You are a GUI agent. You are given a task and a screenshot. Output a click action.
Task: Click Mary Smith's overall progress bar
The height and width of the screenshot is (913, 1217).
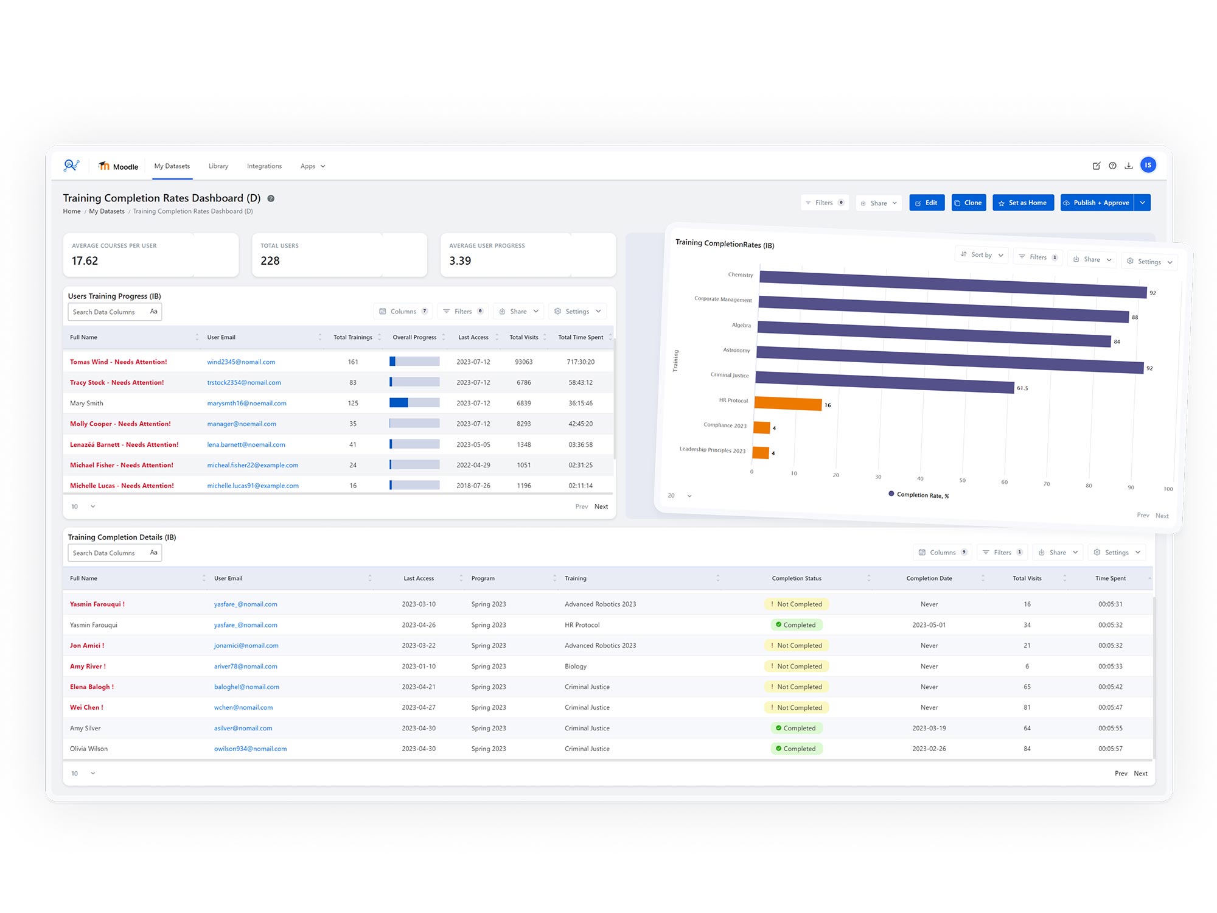click(x=414, y=403)
